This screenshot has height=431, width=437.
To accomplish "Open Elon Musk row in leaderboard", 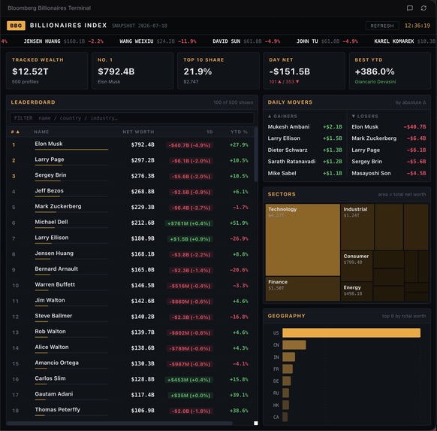I will pos(131,144).
